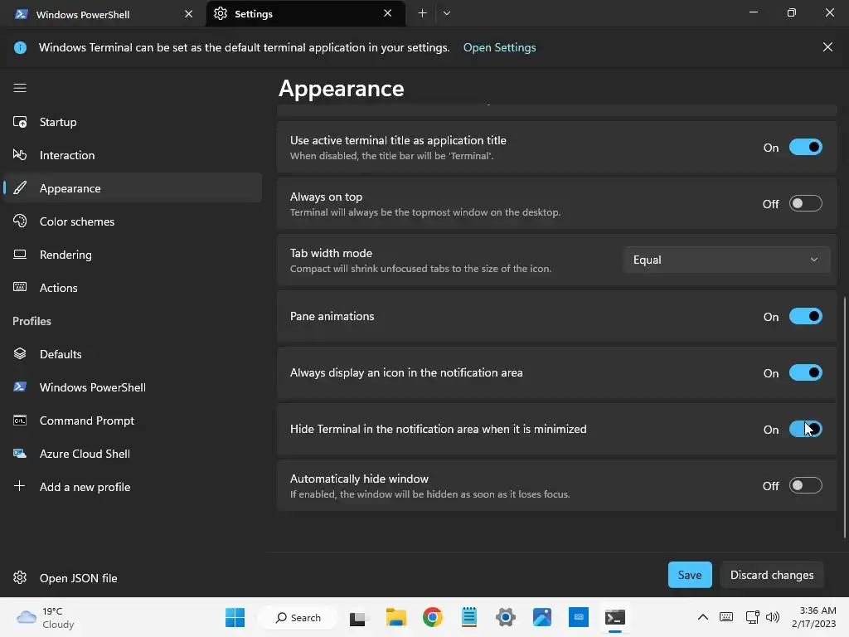This screenshot has height=637, width=849.
Task: Go to Startup settings page
Action: tap(133, 122)
